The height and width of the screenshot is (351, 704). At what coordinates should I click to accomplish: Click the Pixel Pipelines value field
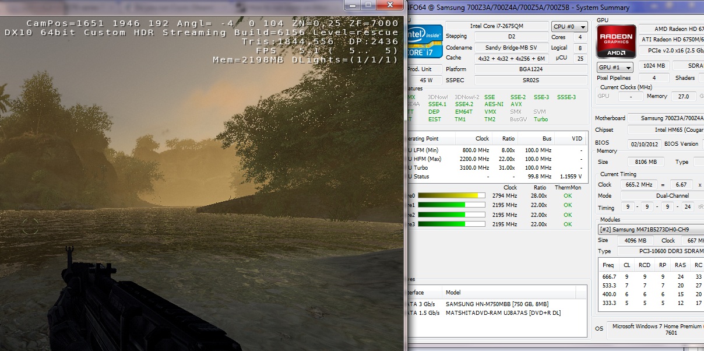click(653, 78)
